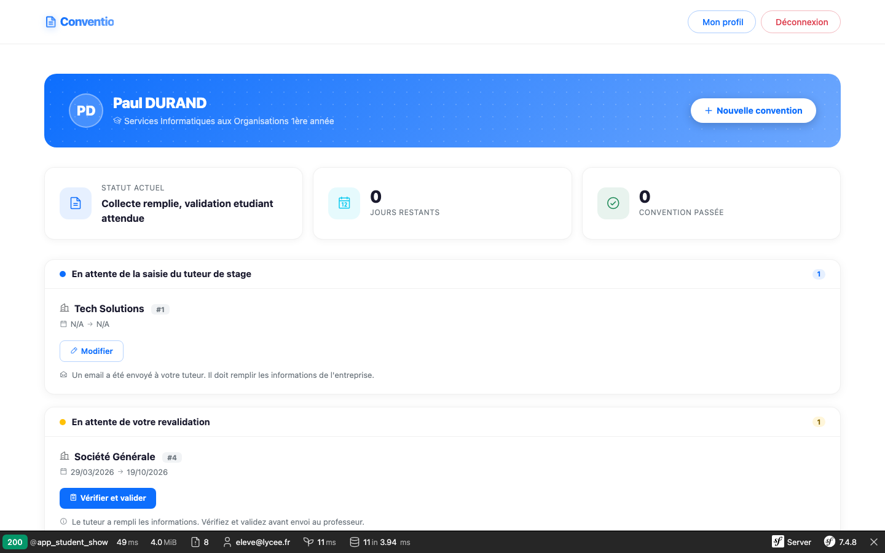Click the PD avatar circle
This screenshot has width=885, height=553.
pyautogui.click(x=86, y=111)
